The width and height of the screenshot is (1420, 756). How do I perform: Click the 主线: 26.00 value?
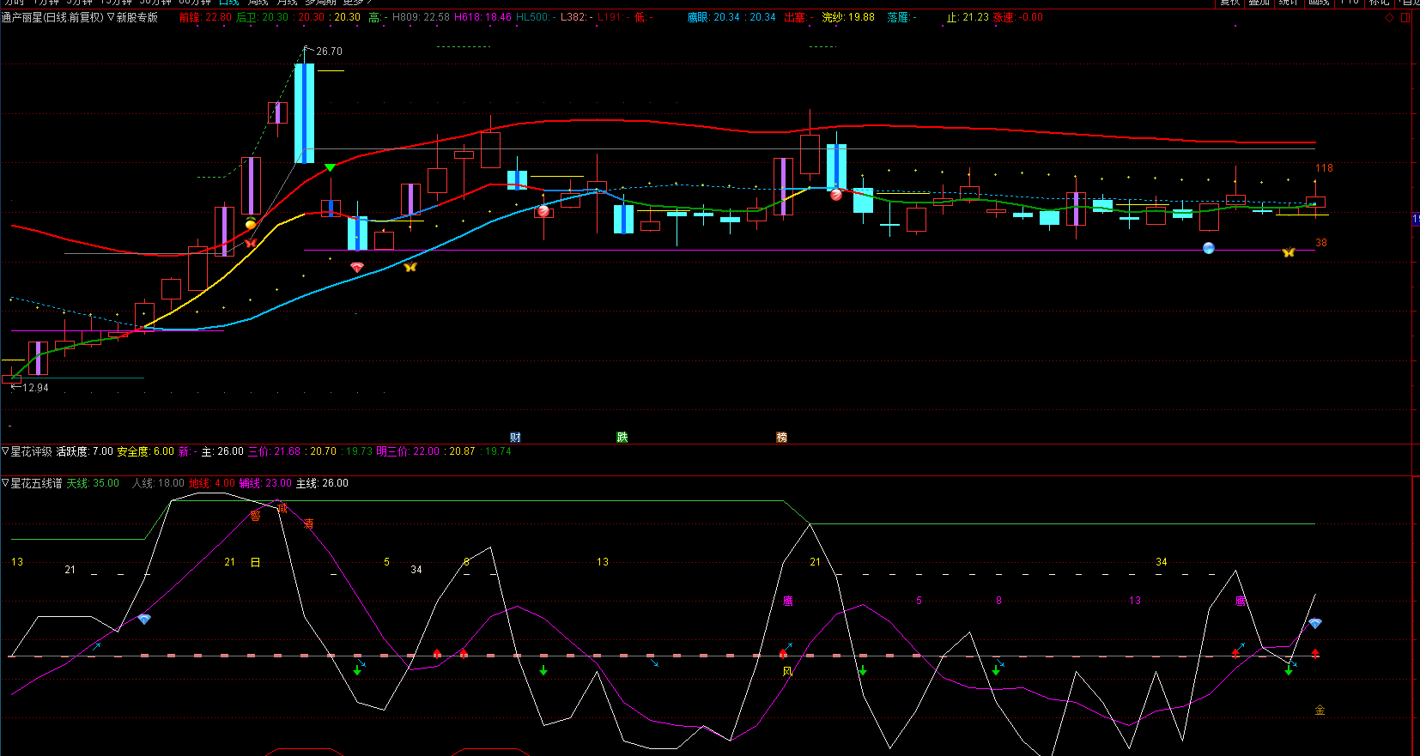coord(322,483)
